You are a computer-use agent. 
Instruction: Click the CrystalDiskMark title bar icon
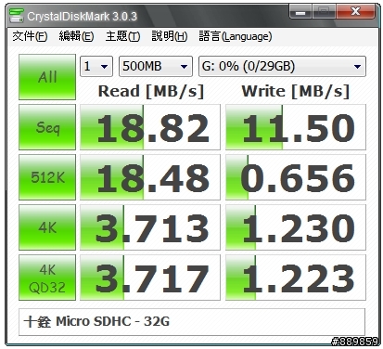pos(17,16)
